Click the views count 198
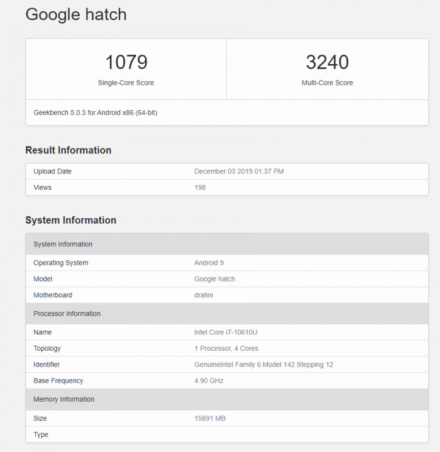Viewport: 440px width, 452px height. 200,187
